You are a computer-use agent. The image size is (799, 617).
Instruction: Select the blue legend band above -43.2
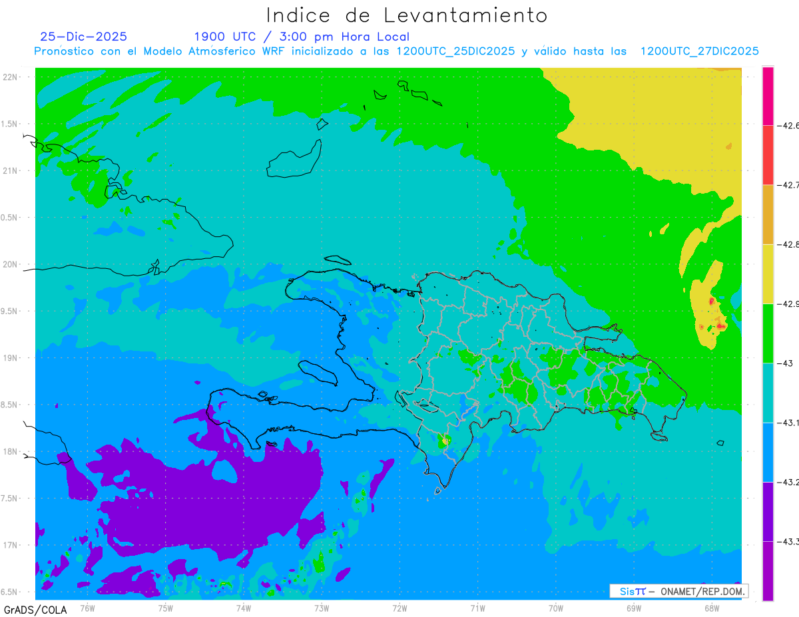point(768,452)
